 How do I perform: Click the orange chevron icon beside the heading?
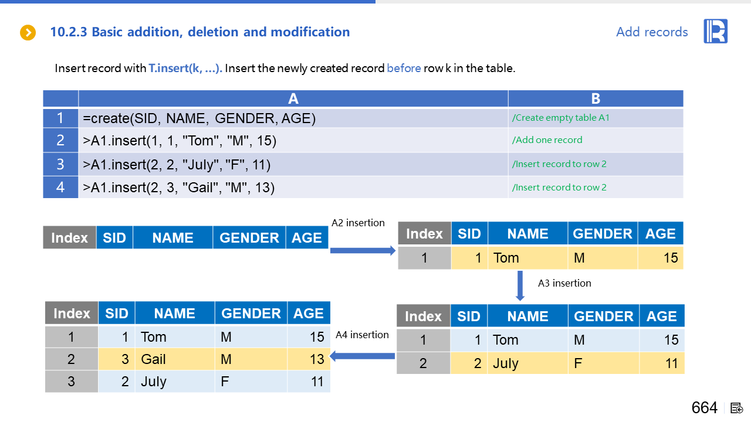[28, 33]
